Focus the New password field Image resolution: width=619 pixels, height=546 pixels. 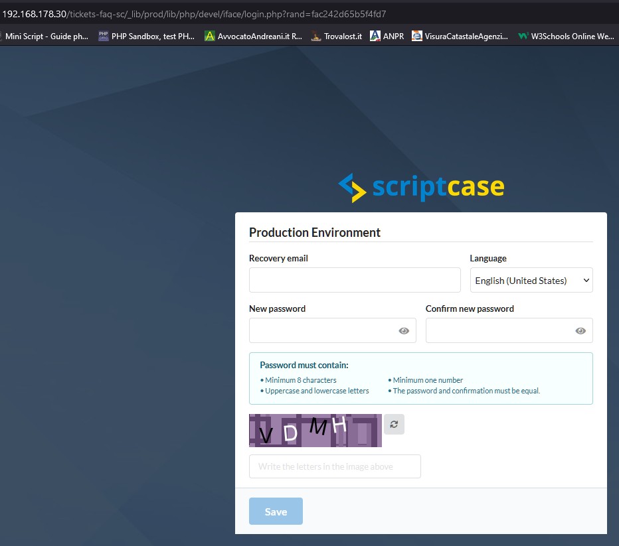coord(332,330)
